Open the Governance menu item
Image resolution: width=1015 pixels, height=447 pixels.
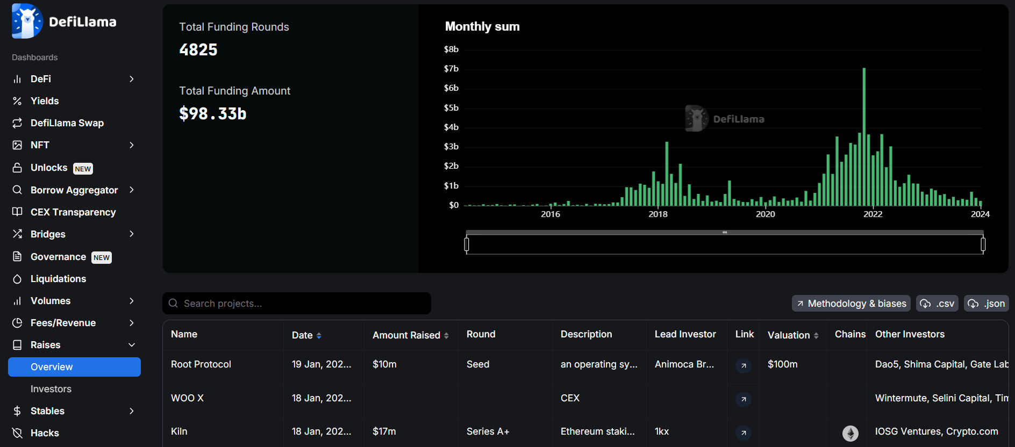[x=58, y=257]
